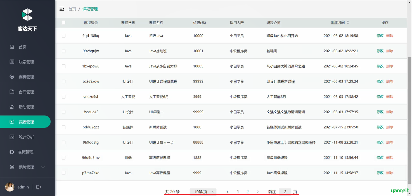Click the 商机管理 target icon
412x196 pixels.
12,77
